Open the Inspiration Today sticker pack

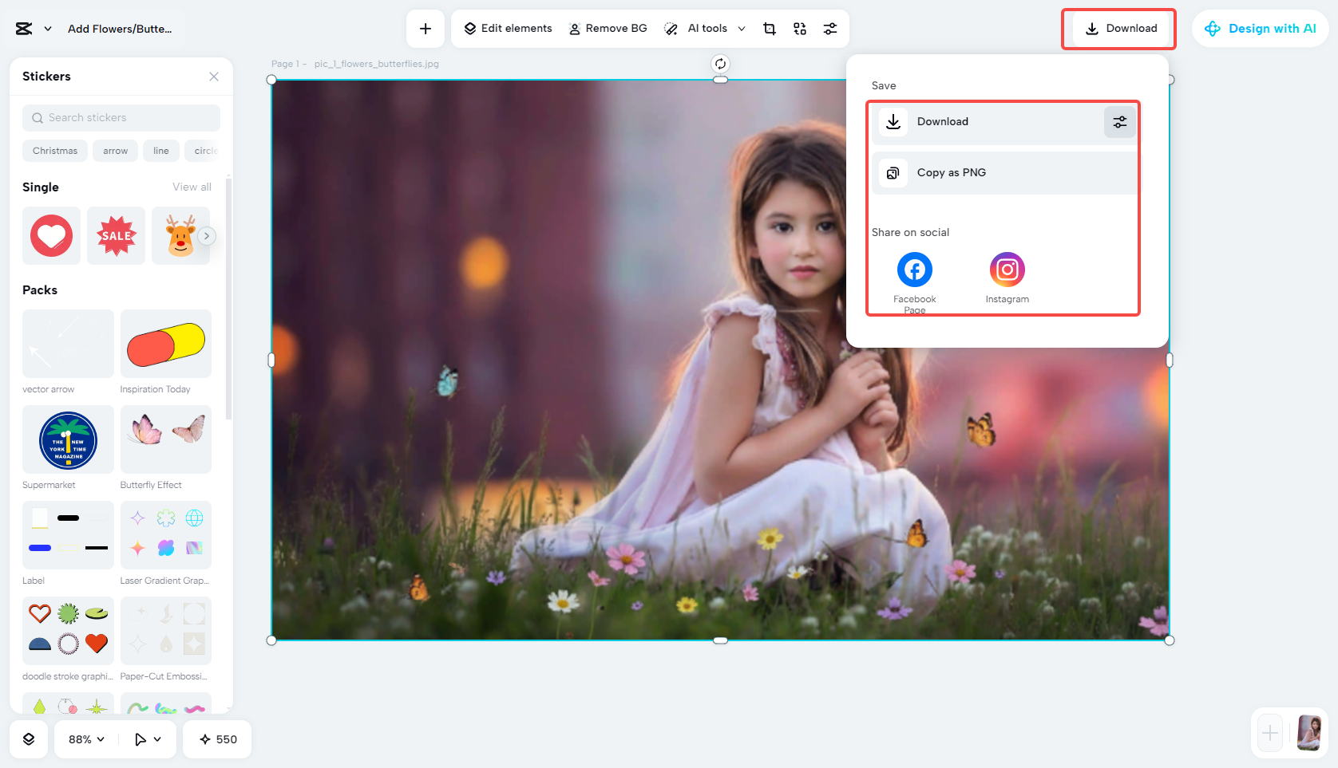[166, 344]
